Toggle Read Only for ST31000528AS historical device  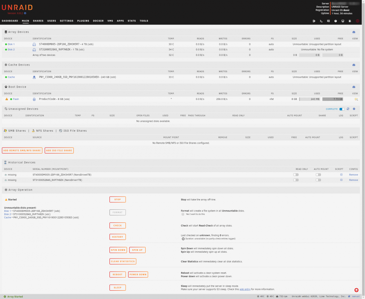[x=296, y=180]
